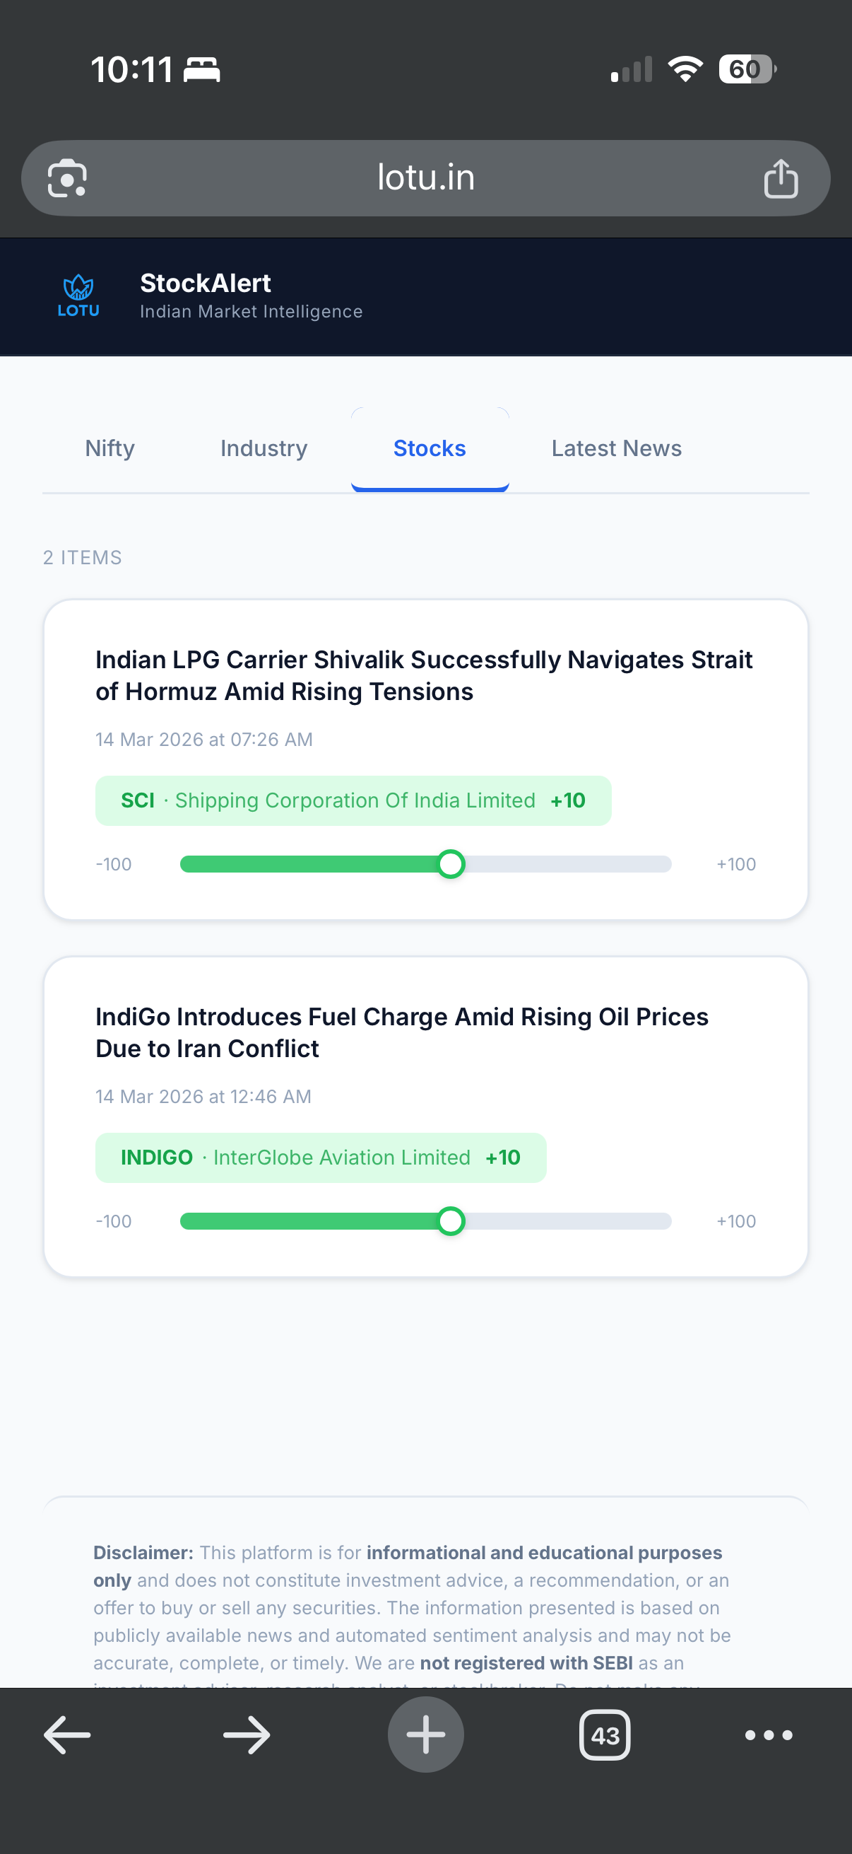852x1854 pixels.
Task: Open the ellipsis browser menu
Action: coord(767,1735)
